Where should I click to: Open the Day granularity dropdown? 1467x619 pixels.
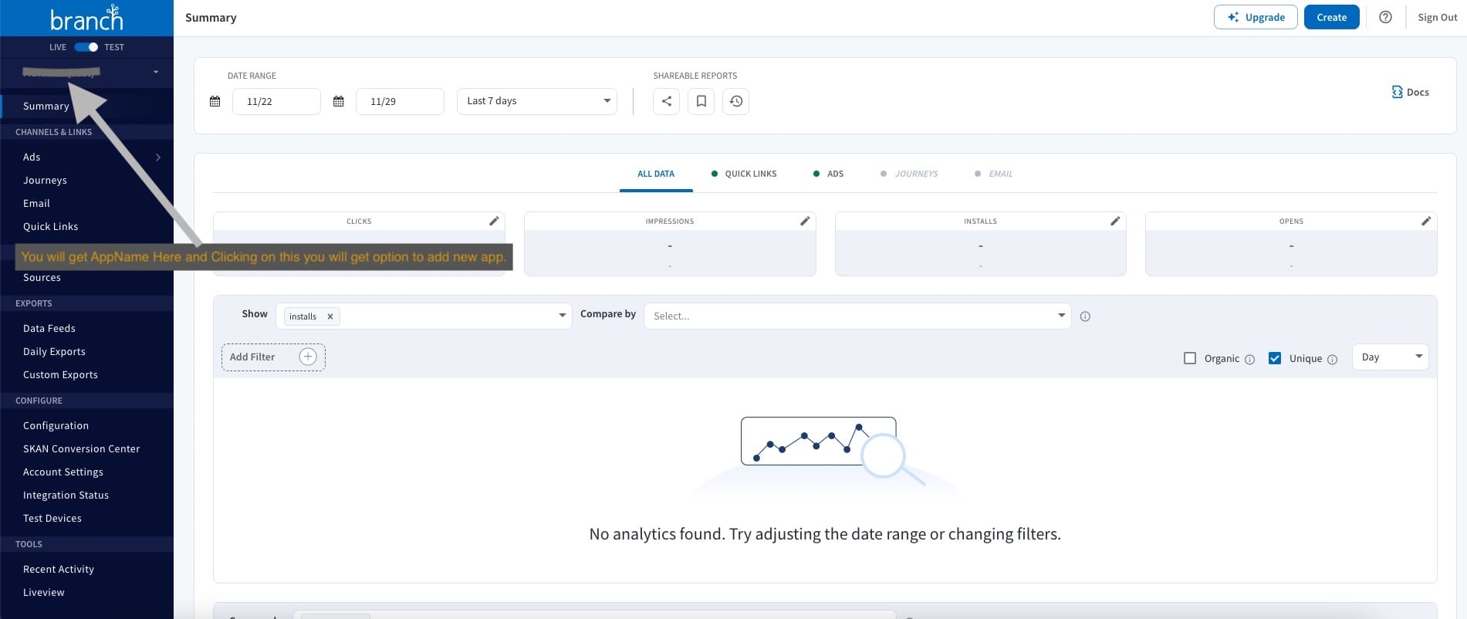(x=1390, y=357)
